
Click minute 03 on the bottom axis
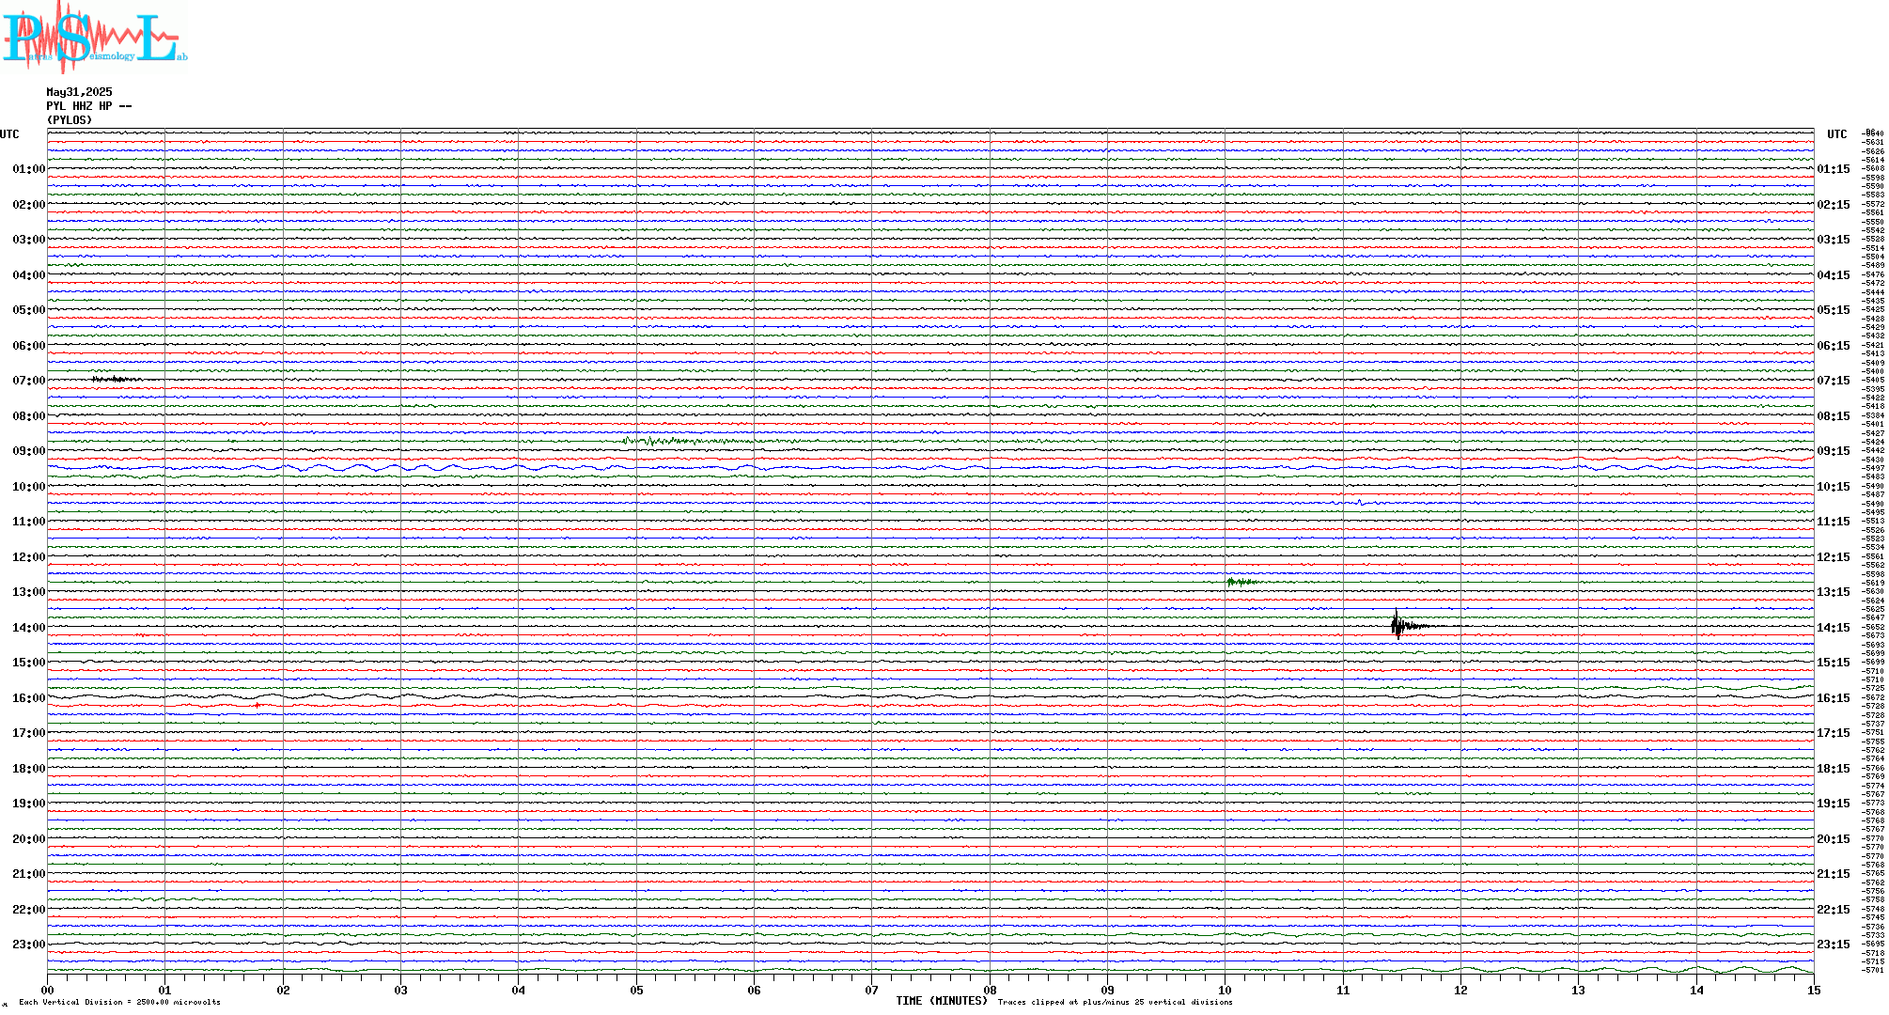pyautogui.click(x=401, y=990)
